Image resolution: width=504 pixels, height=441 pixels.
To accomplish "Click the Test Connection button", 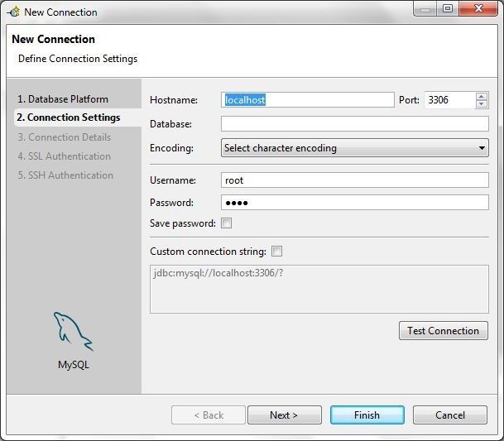I will pos(444,331).
